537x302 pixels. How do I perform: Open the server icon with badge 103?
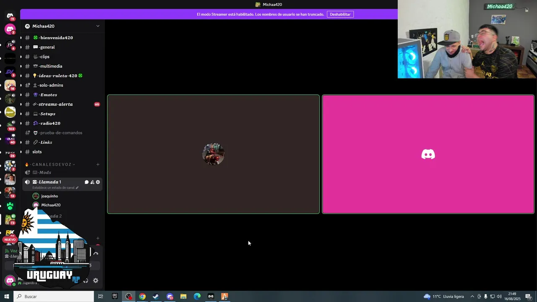10,125
